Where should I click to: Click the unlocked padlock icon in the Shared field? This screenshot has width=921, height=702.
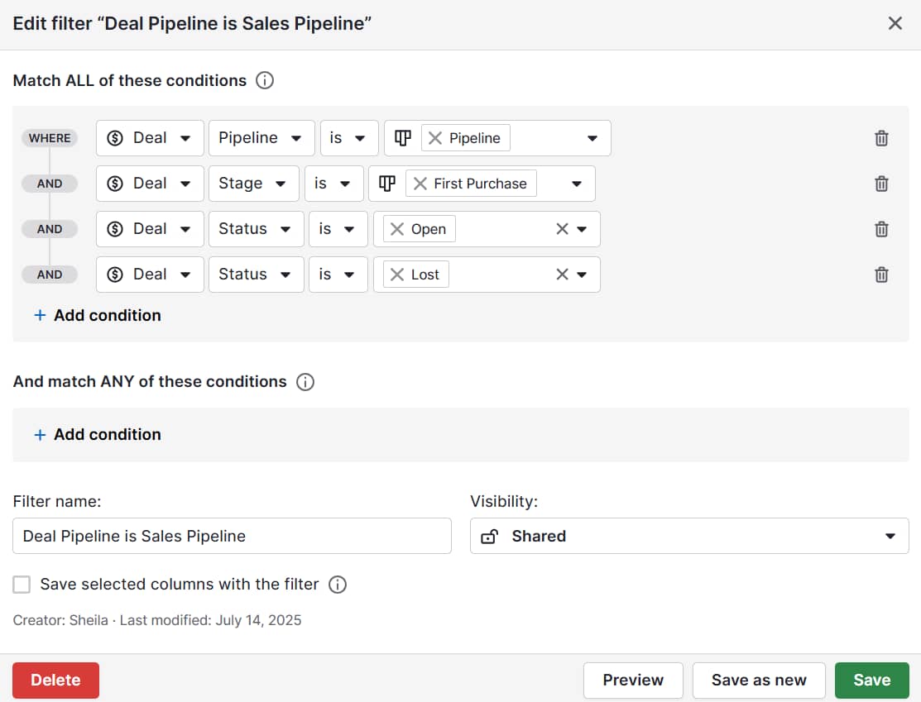click(490, 536)
